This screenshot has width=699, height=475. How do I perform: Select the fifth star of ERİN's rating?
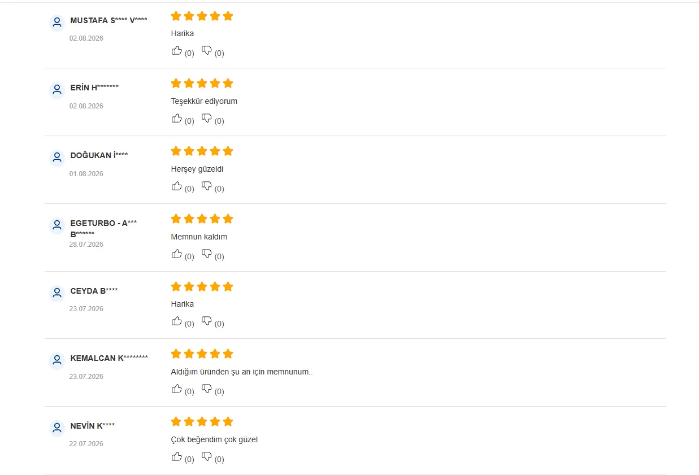pyautogui.click(x=228, y=84)
